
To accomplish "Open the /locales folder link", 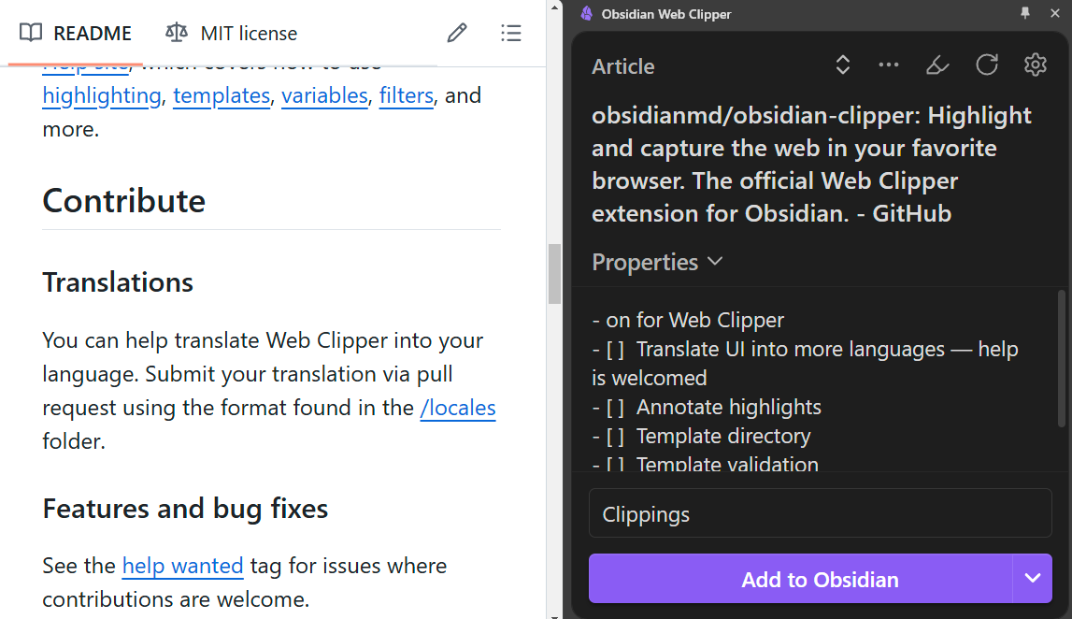I will (x=457, y=408).
